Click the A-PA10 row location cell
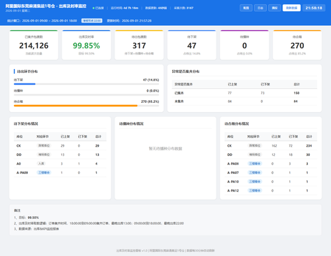331x256 pixels. tap(233, 182)
